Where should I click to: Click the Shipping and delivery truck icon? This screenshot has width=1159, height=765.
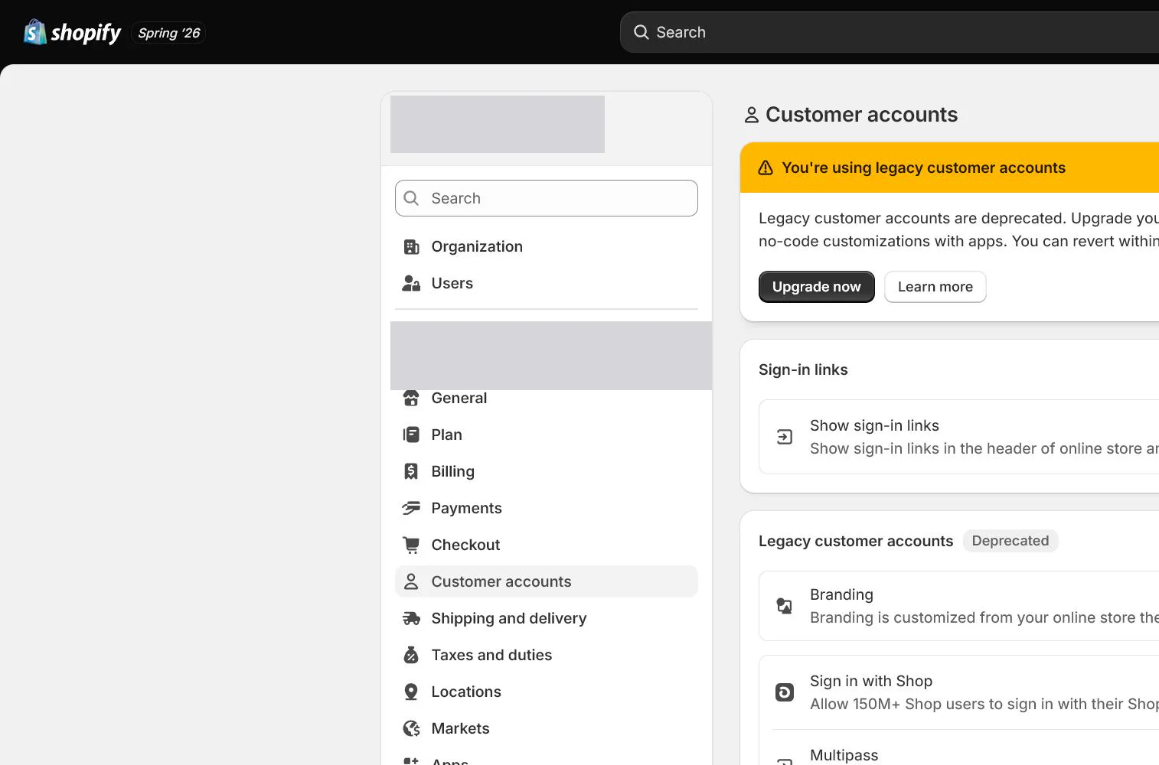(411, 618)
